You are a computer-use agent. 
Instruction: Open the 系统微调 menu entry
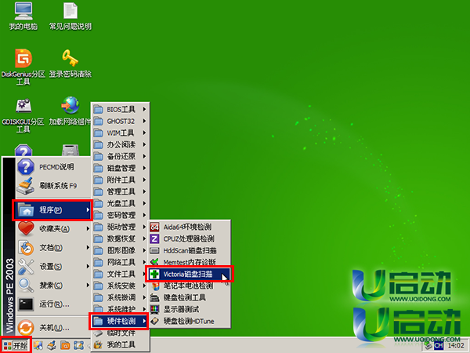tap(120, 297)
